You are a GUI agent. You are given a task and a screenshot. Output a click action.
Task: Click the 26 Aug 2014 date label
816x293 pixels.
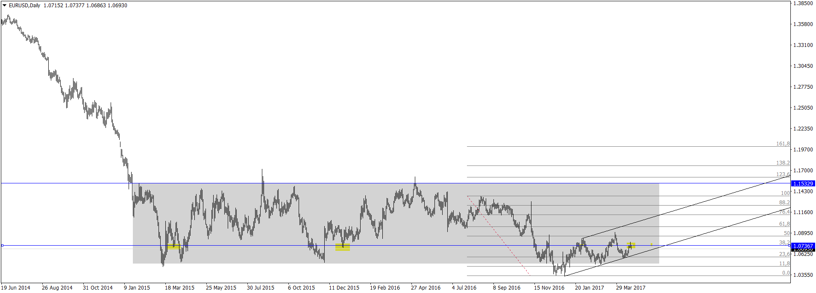[x=57, y=288]
